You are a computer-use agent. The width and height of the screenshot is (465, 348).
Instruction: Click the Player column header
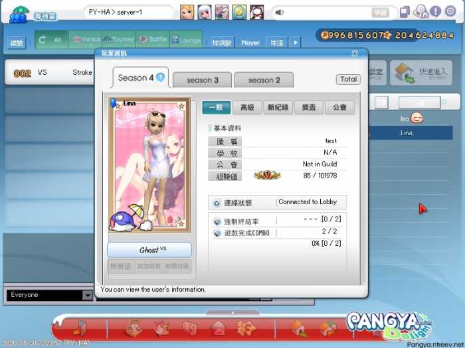click(250, 42)
